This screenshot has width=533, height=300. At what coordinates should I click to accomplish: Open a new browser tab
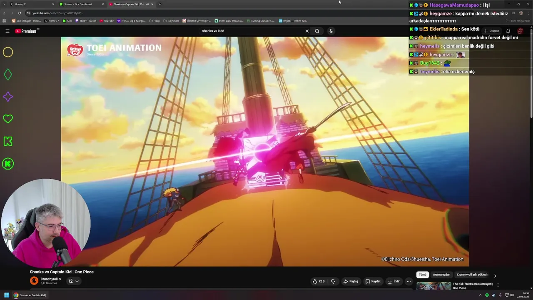(x=160, y=4)
